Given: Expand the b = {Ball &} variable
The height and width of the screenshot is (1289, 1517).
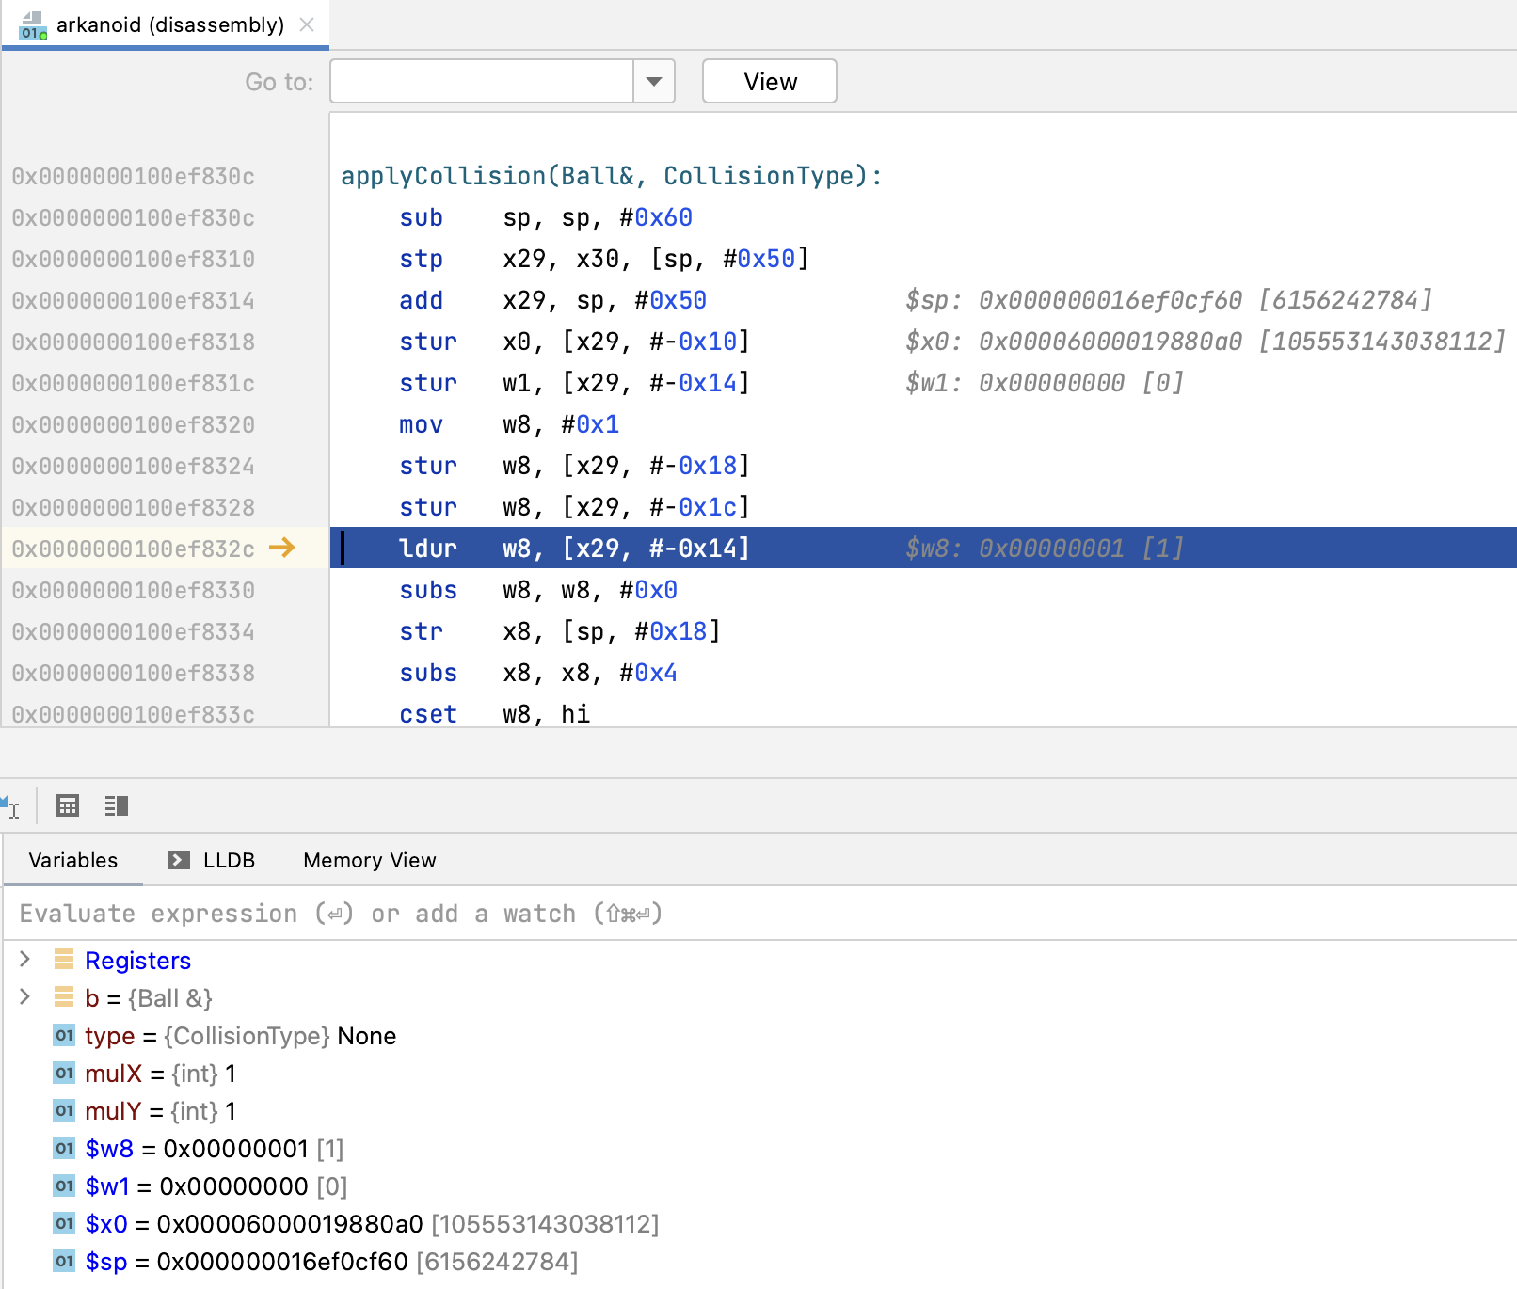Looking at the screenshot, I should [x=24, y=997].
